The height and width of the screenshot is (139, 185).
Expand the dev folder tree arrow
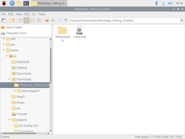[4, 39]
